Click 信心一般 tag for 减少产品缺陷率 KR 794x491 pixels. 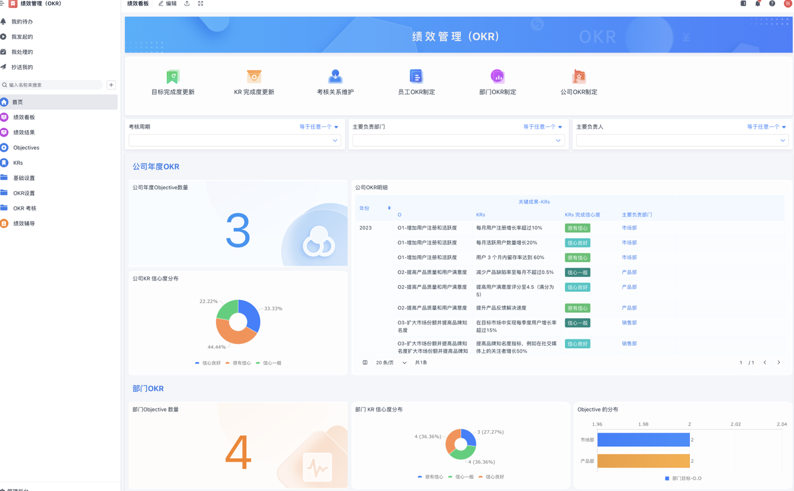(578, 273)
